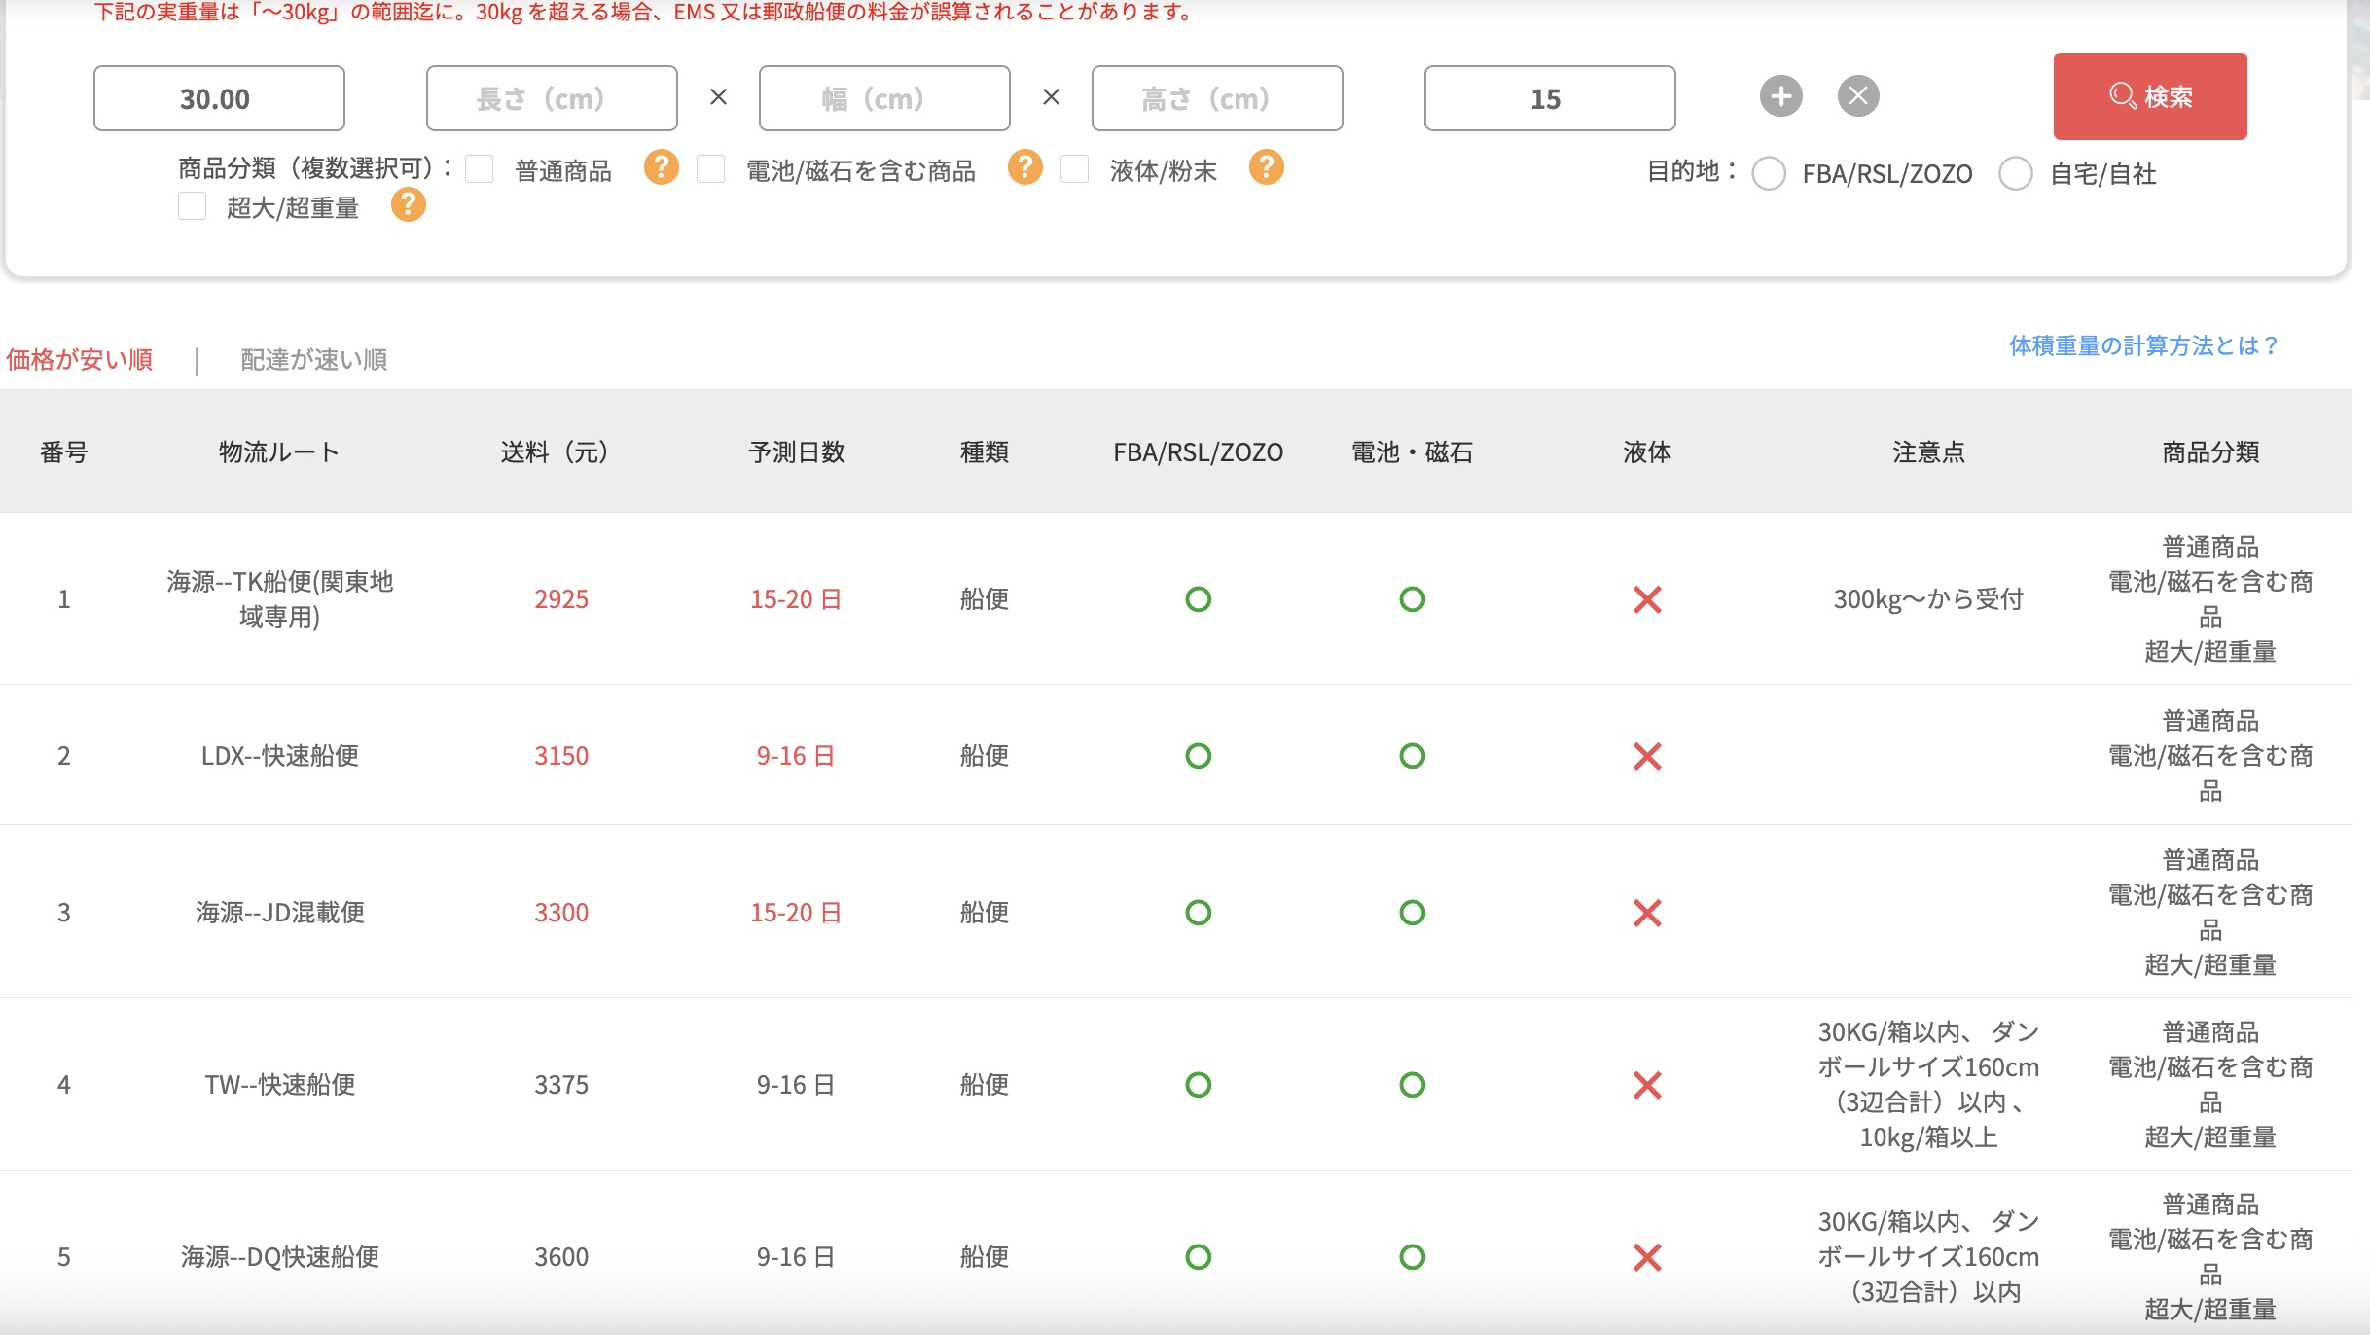Viewport: 2370px width, 1335px height.
Task: Click liquid red X in 海源--DQ快速船便 row
Action: [1647, 1257]
